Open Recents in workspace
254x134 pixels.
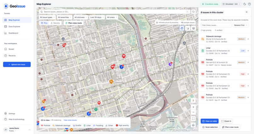pyautogui.click(x=17, y=55)
